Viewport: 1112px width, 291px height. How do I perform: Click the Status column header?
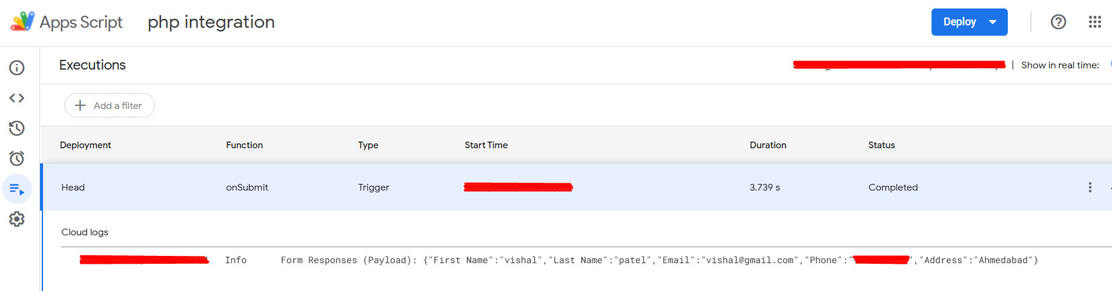(x=881, y=145)
